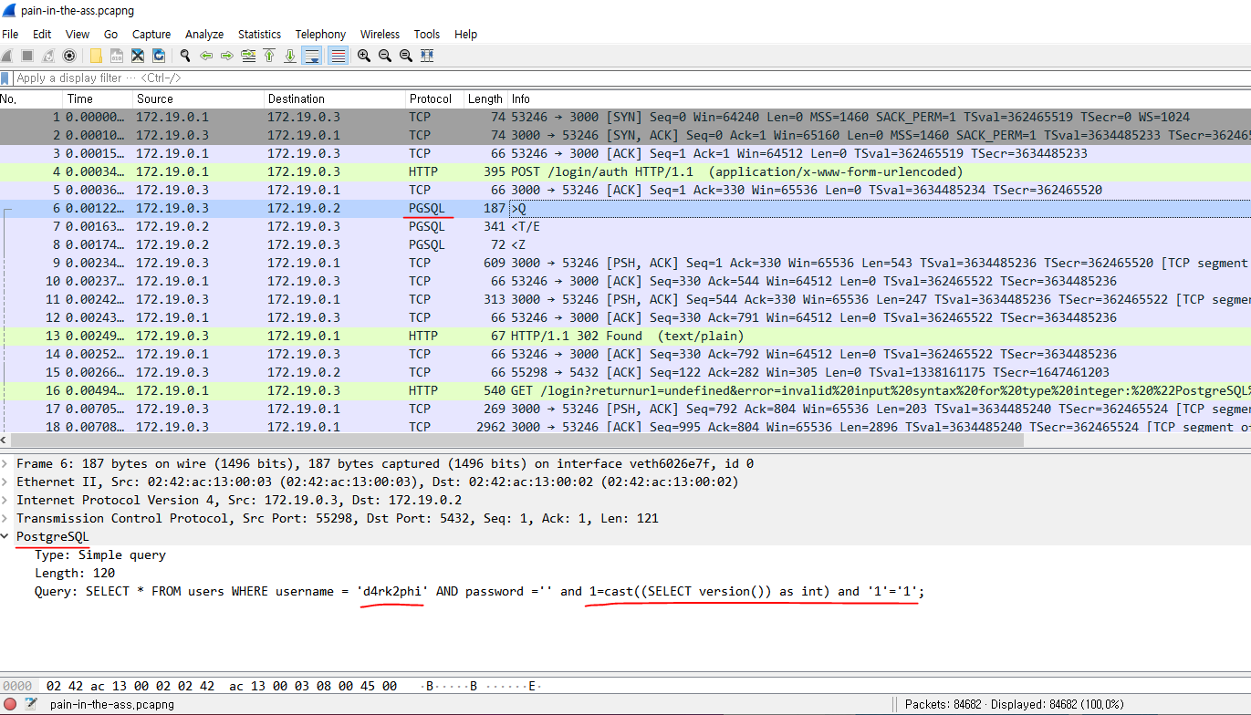1251x715 pixels.
Task: Sort by the Time column header
Action: (98, 98)
